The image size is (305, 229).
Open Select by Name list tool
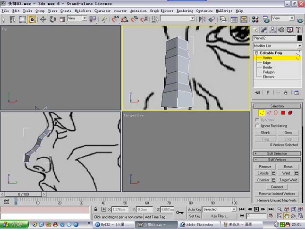click(12, 19)
